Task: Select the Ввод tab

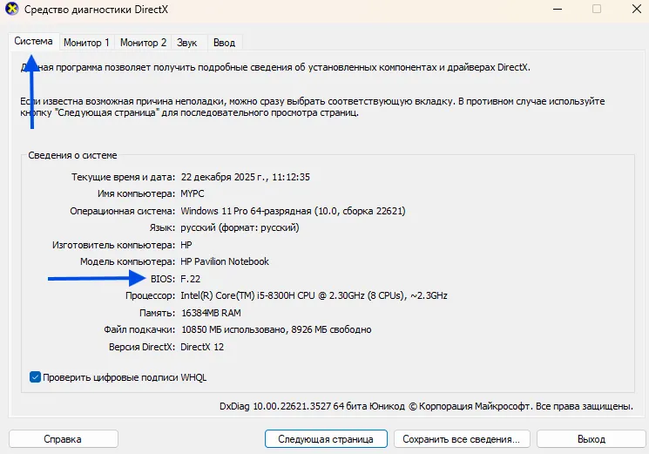Action: 224,43
